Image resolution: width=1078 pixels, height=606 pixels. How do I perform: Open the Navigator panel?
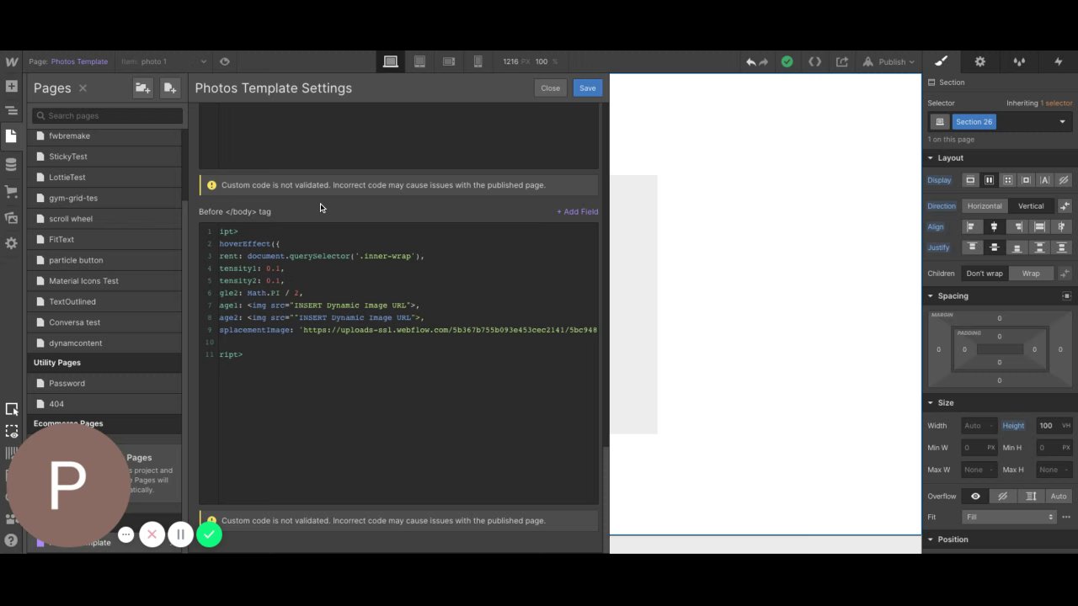[11, 110]
